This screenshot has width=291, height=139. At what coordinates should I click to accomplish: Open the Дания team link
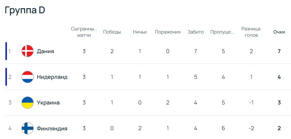point(45,51)
